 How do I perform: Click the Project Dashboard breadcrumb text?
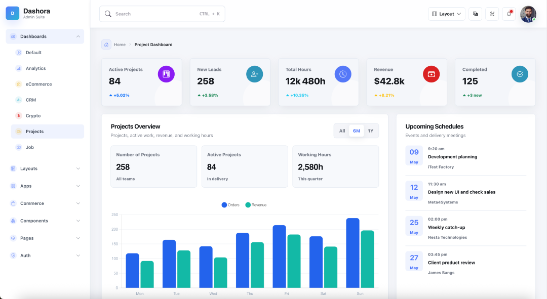coord(153,45)
